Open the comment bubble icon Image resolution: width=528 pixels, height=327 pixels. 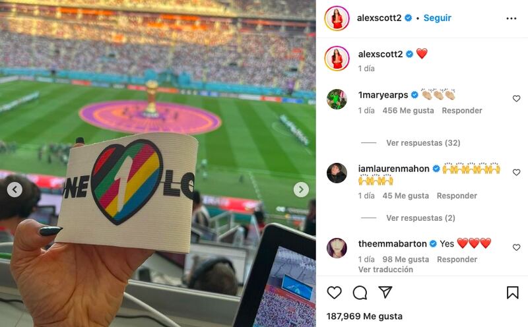click(x=360, y=293)
